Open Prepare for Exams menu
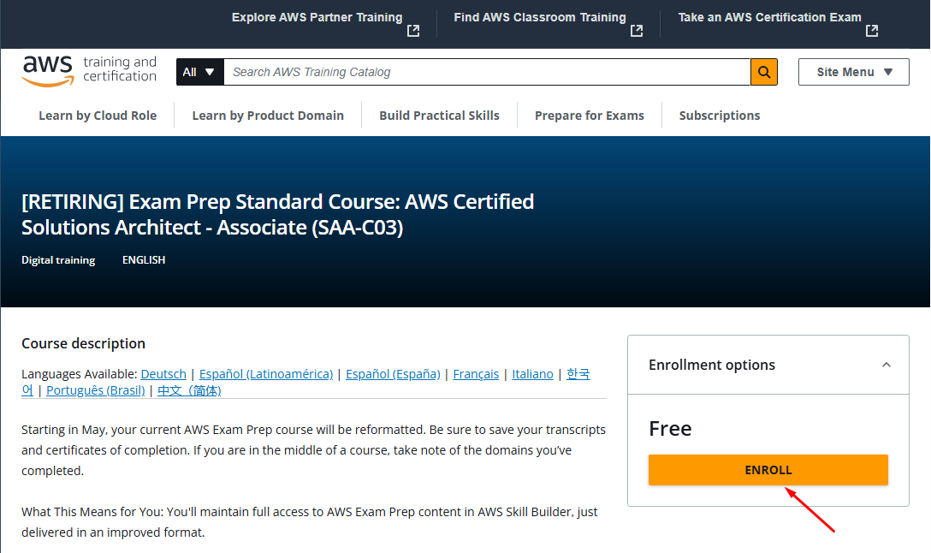 pyautogui.click(x=589, y=116)
